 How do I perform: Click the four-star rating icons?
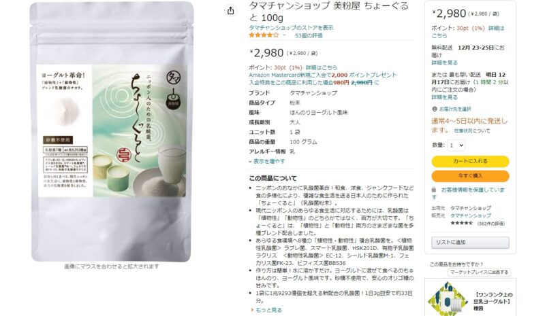[x=264, y=35]
